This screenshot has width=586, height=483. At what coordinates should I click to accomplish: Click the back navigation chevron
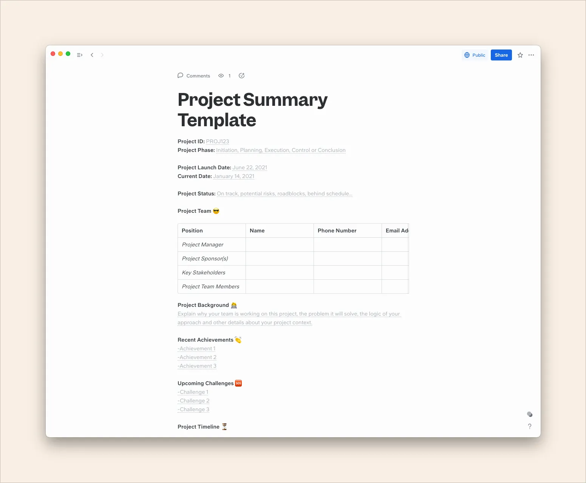(x=92, y=55)
